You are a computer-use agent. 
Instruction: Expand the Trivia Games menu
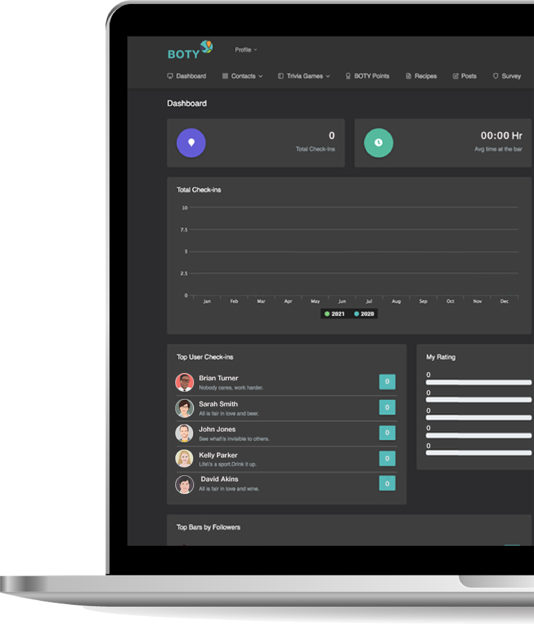click(304, 76)
